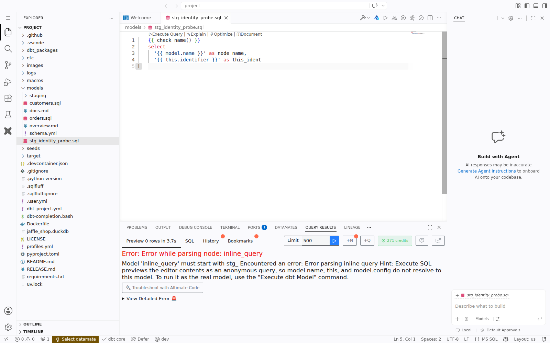The height and width of the screenshot is (343, 550).
Task: Click the Optimize code lens
Action: [x=221, y=34]
